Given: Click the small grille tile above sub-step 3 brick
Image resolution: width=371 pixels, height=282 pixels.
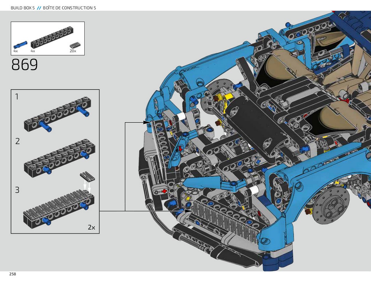Looking at the screenshot, I should (87, 176).
